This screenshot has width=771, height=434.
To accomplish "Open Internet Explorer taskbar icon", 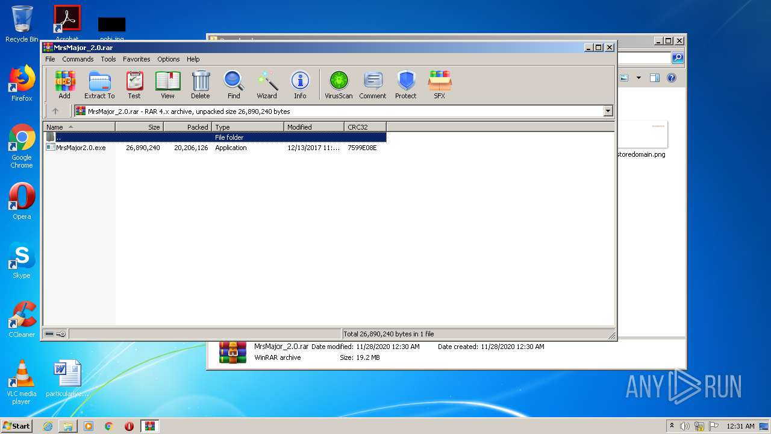I will coord(48,426).
